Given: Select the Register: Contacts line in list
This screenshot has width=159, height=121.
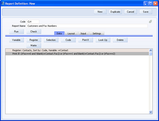Looking at the screenshot, I should coord(77,50).
